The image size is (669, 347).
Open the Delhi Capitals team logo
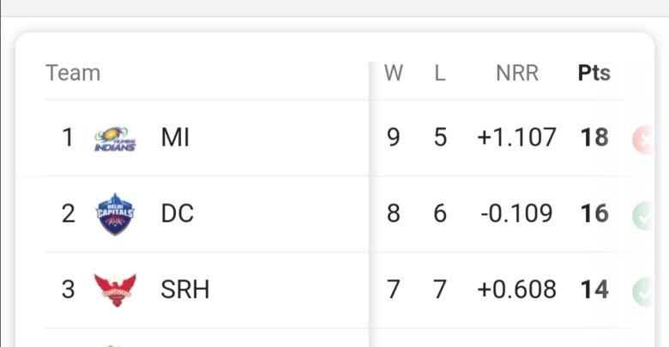[115, 214]
